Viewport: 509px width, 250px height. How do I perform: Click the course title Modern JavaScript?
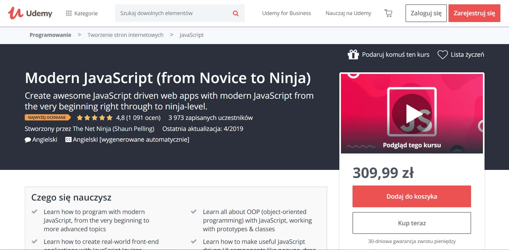[168, 78]
